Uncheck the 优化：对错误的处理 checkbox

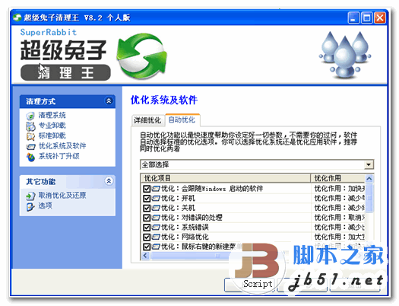click(x=147, y=218)
